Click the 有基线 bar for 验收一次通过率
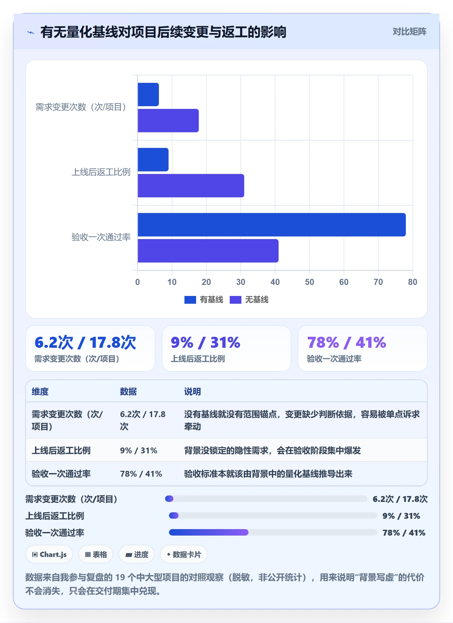The height and width of the screenshot is (623, 453). pyautogui.click(x=272, y=225)
